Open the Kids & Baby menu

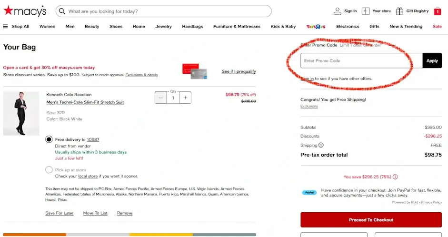coord(283,26)
